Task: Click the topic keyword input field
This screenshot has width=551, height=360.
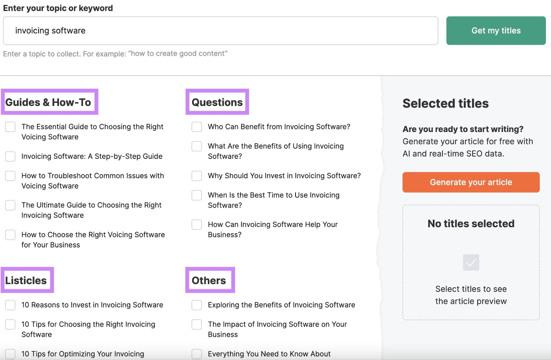Action: point(220,31)
